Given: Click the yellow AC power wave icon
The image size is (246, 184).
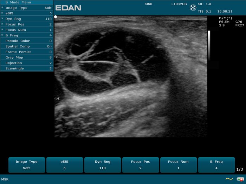Looking at the screenshot, I should (x=229, y=179).
